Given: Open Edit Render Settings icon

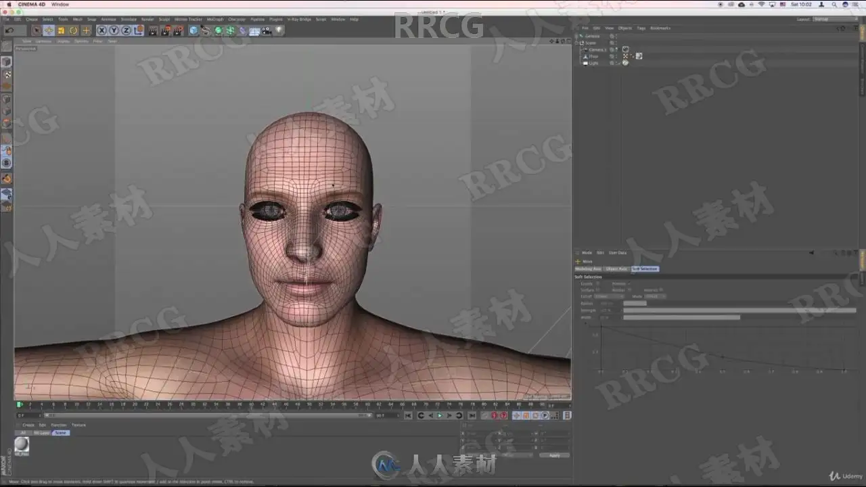Looking at the screenshot, I should coord(178,30).
